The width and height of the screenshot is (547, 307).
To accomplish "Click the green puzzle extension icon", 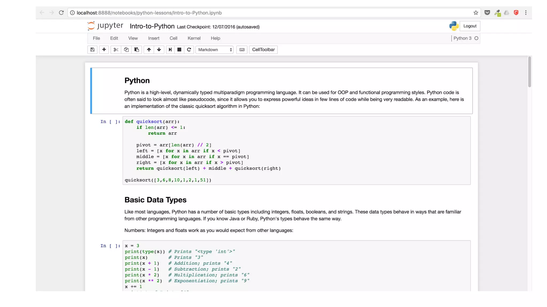I will pos(497,13).
